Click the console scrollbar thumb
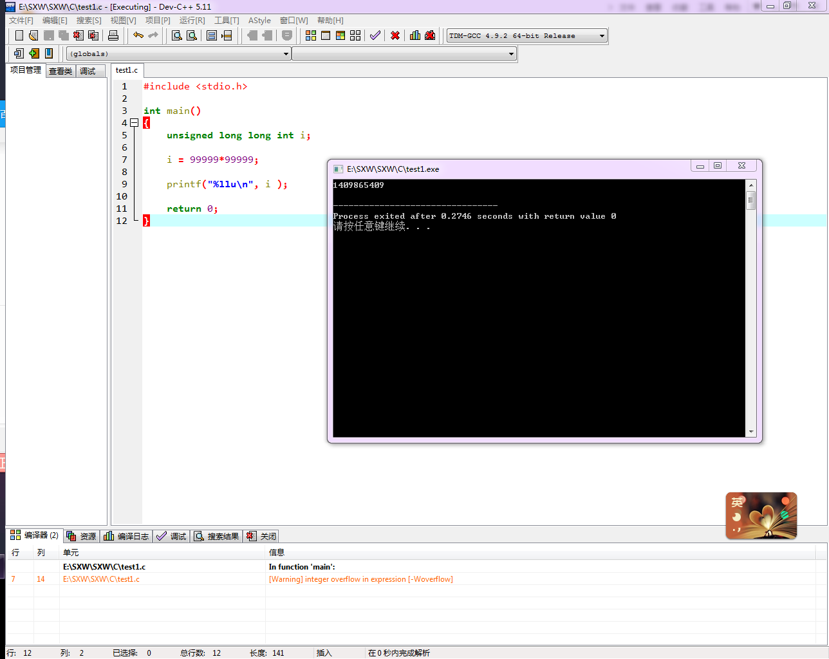The width and height of the screenshot is (829, 659). click(750, 200)
